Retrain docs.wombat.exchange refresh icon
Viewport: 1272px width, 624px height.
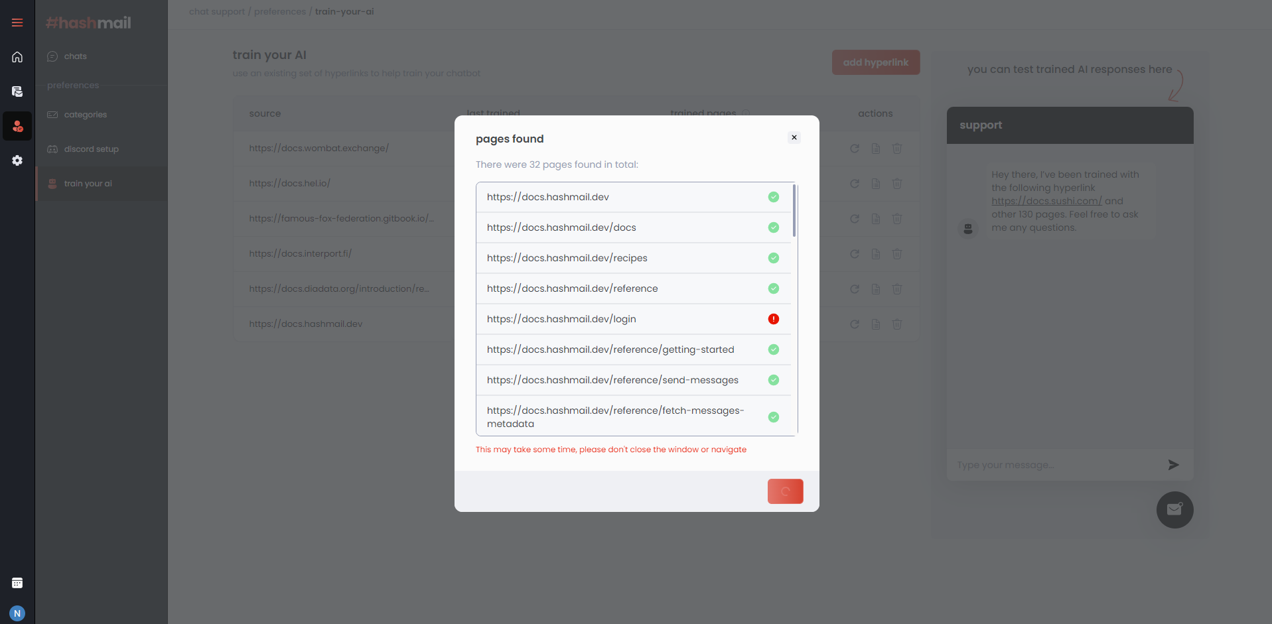coord(855,149)
